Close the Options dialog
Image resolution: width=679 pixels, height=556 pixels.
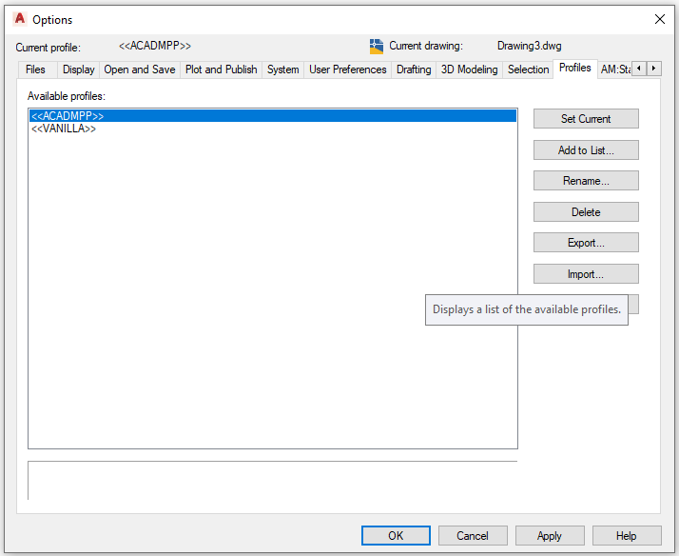pyautogui.click(x=659, y=19)
